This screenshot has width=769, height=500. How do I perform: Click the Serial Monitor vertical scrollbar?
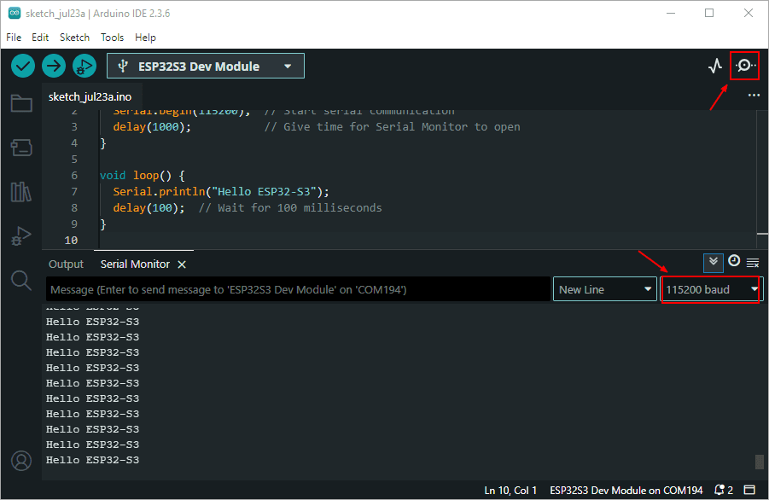(x=760, y=462)
